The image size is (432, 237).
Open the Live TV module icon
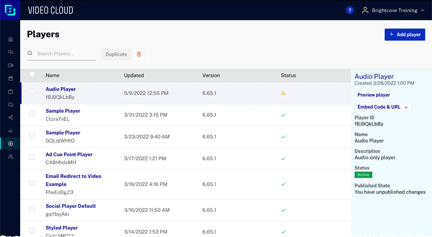[11, 91]
